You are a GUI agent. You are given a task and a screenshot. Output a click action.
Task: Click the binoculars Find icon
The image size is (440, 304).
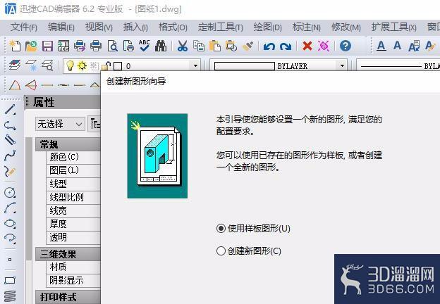coord(161,46)
